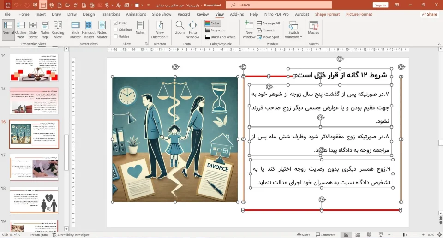Open the Zoom dialog magnifier
443x238 pixels.
point(180,28)
